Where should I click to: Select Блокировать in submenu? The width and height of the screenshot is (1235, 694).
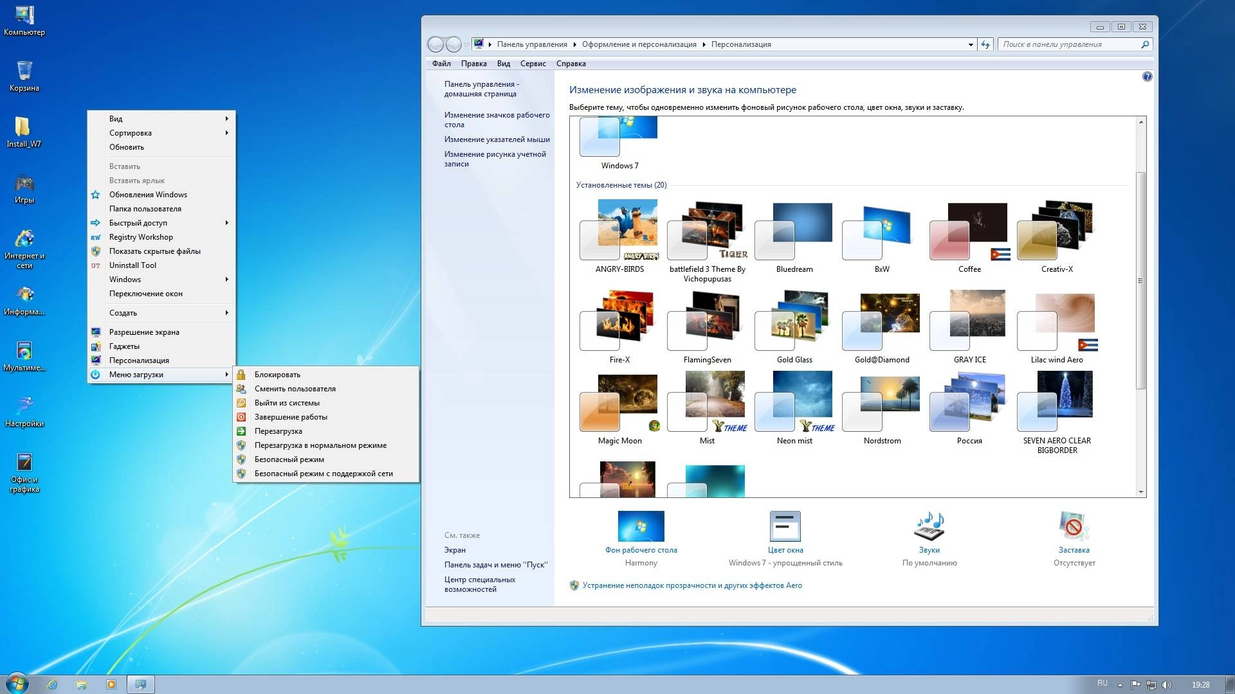point(326,375)
